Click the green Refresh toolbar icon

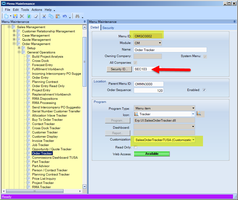point(29,16)
